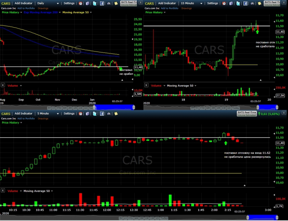Remove Volume panel in Daily chart

tap(3, 85)
